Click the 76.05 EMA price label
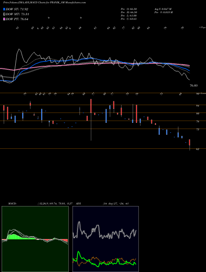Screen dimensions: 206x272 point(194,86)
